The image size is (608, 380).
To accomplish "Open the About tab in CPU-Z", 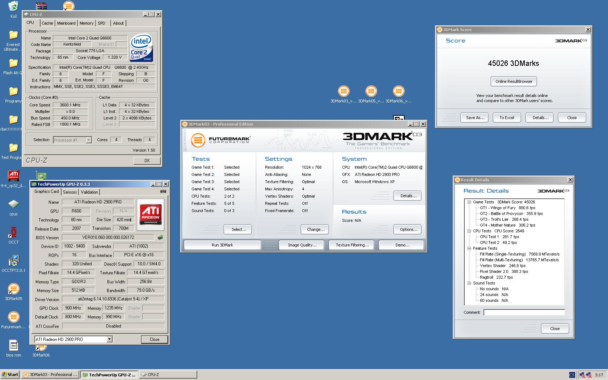I will click(118, 23).
